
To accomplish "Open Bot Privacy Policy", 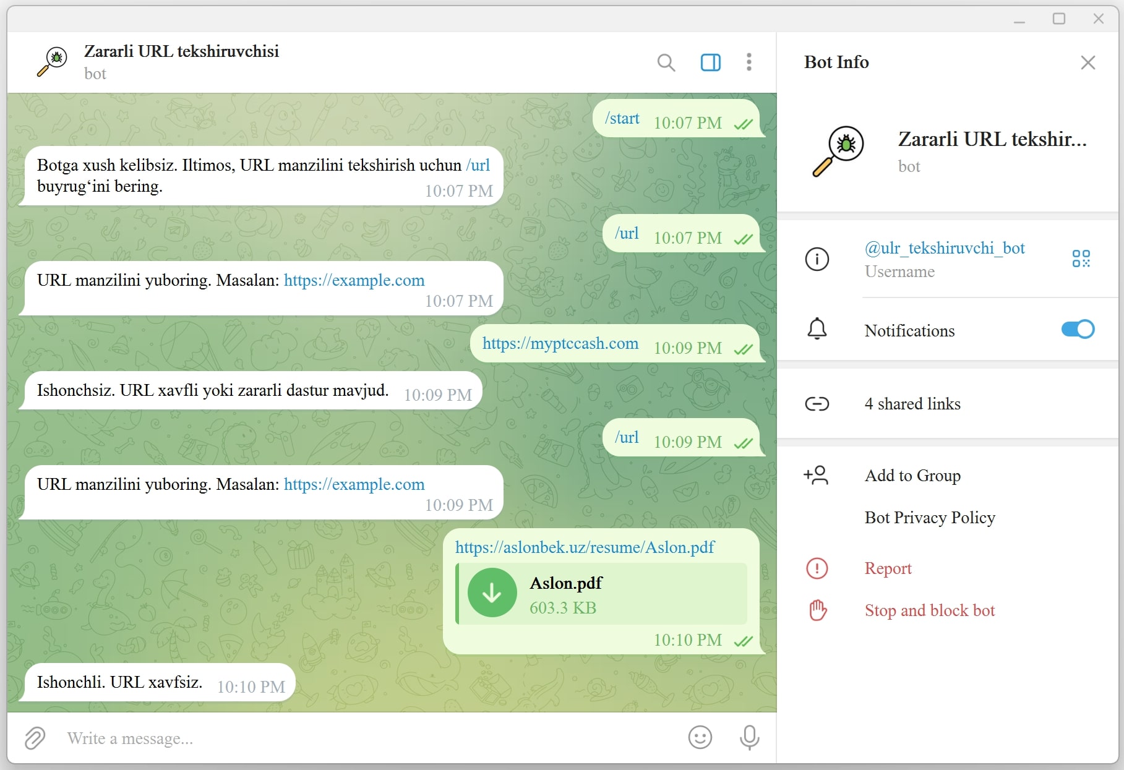I will pos(929,518).
